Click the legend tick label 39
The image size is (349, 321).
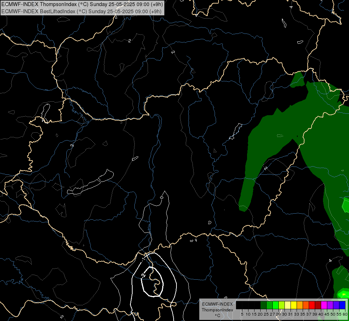(315, 314)
